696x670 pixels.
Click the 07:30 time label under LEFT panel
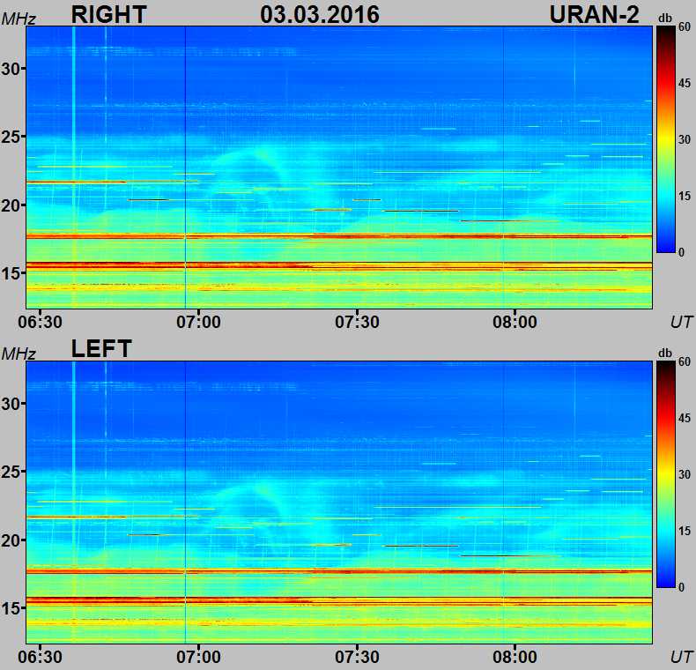pos(357,657)
